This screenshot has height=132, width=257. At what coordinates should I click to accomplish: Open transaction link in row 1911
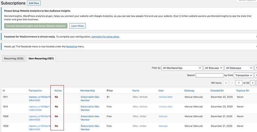[40, 99]
